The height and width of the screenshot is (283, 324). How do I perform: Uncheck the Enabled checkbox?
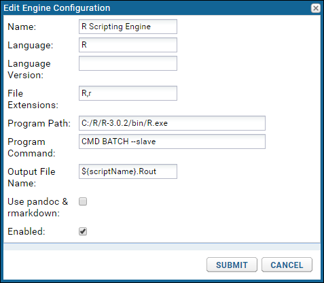83,231
